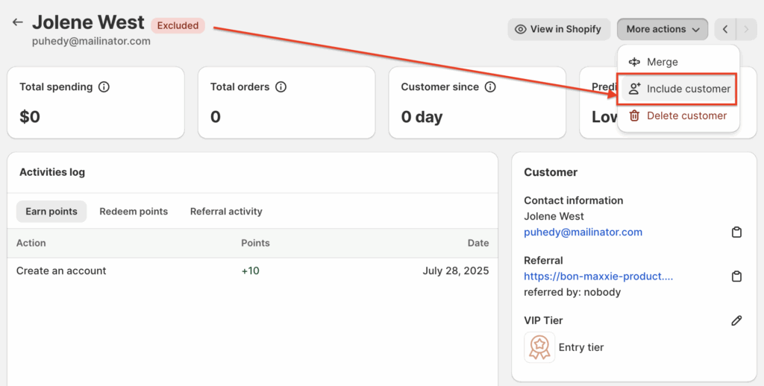Go to the previous customer with left chevron
This screenshot has width=764, height=386.
click(x=725, y=29)
